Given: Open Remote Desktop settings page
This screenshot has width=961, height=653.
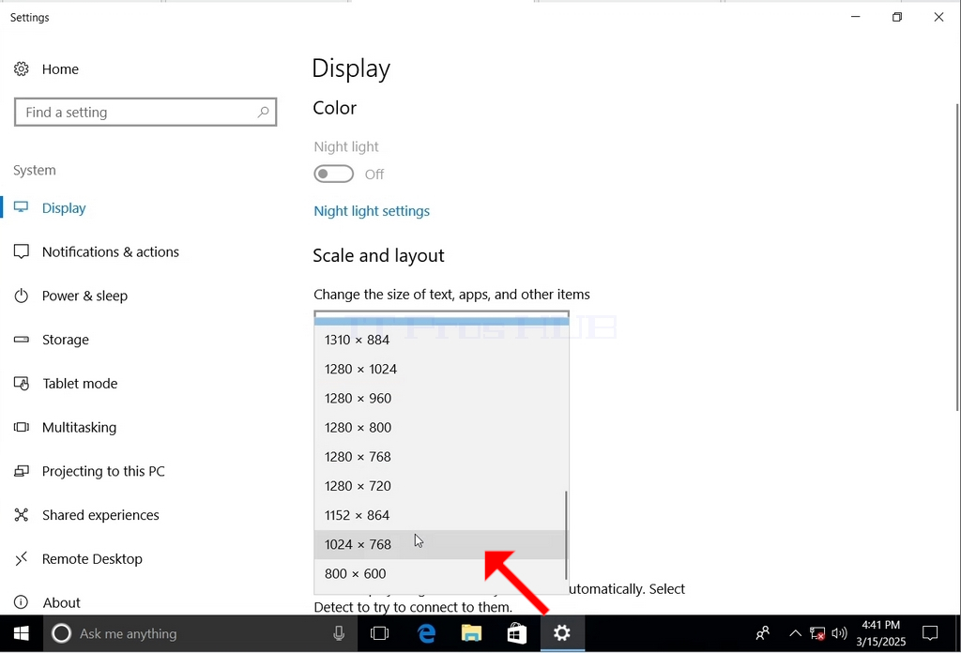Looking at the screenshot, I should [92, 558].
